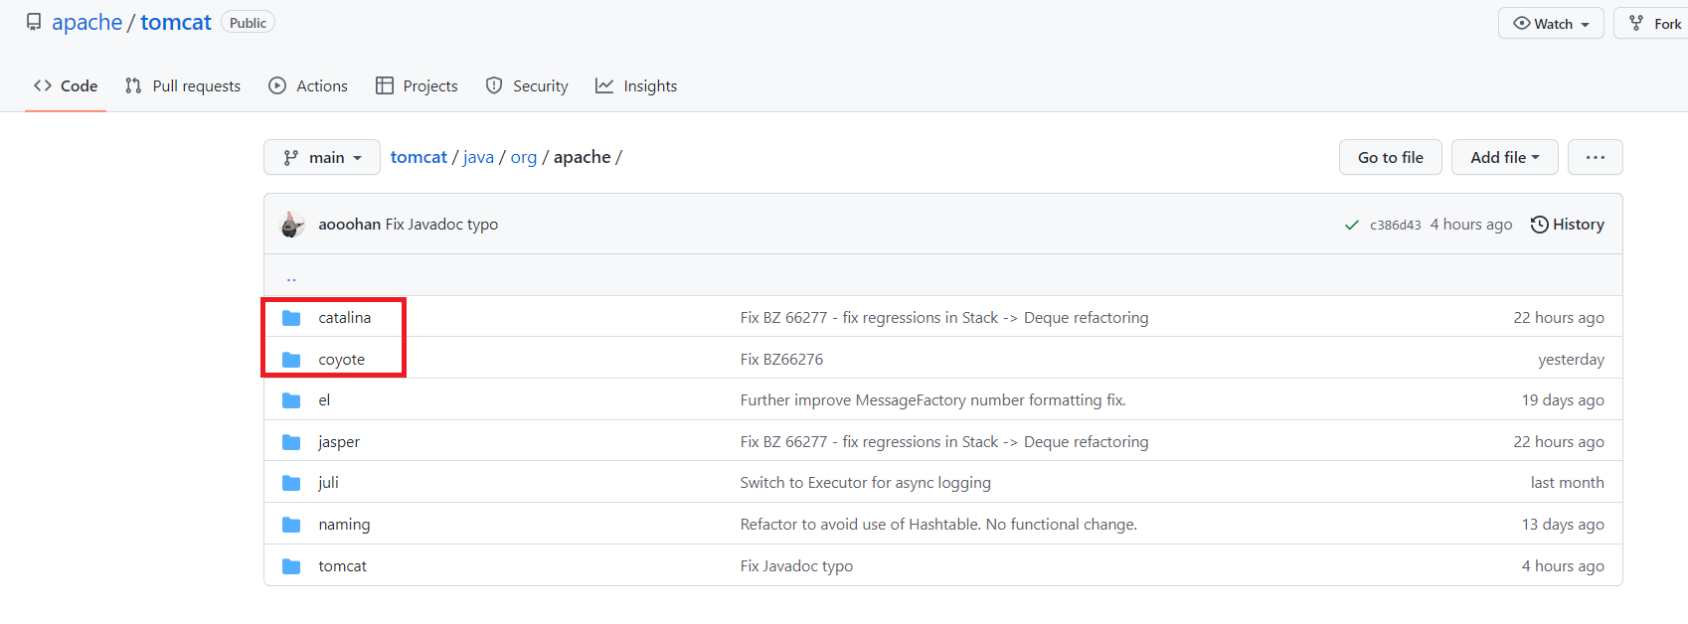Switch to the Code tab
The height and width of the screenshot is (624, 1688).
point(66,85)
